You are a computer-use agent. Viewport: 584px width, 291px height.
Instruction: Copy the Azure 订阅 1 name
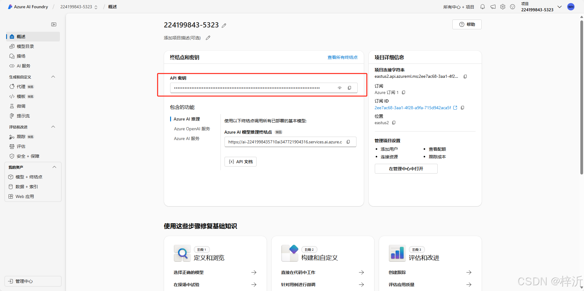403,92
